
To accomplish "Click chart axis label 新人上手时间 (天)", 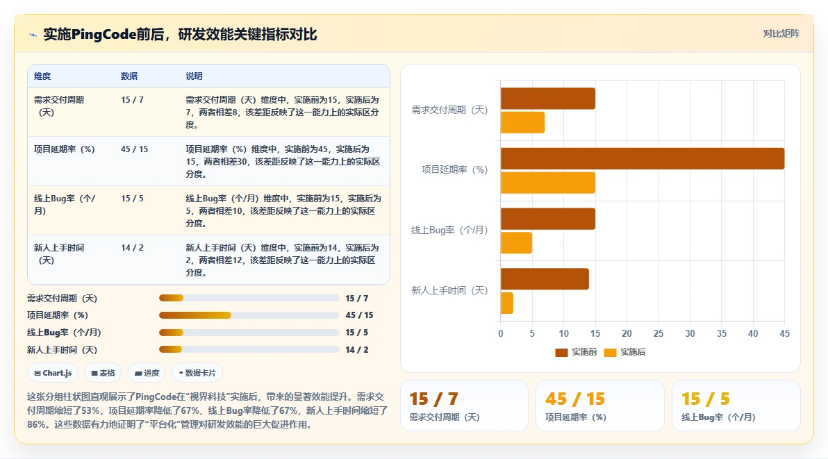I will [449, 291].
